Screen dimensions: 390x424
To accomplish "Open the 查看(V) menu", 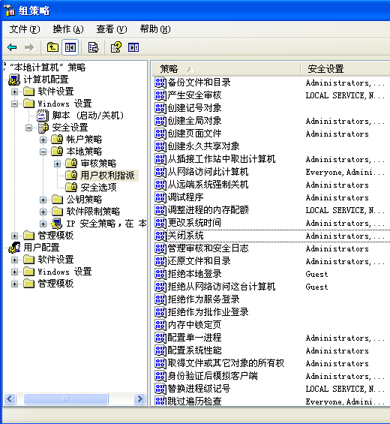I will click(112, 29).
